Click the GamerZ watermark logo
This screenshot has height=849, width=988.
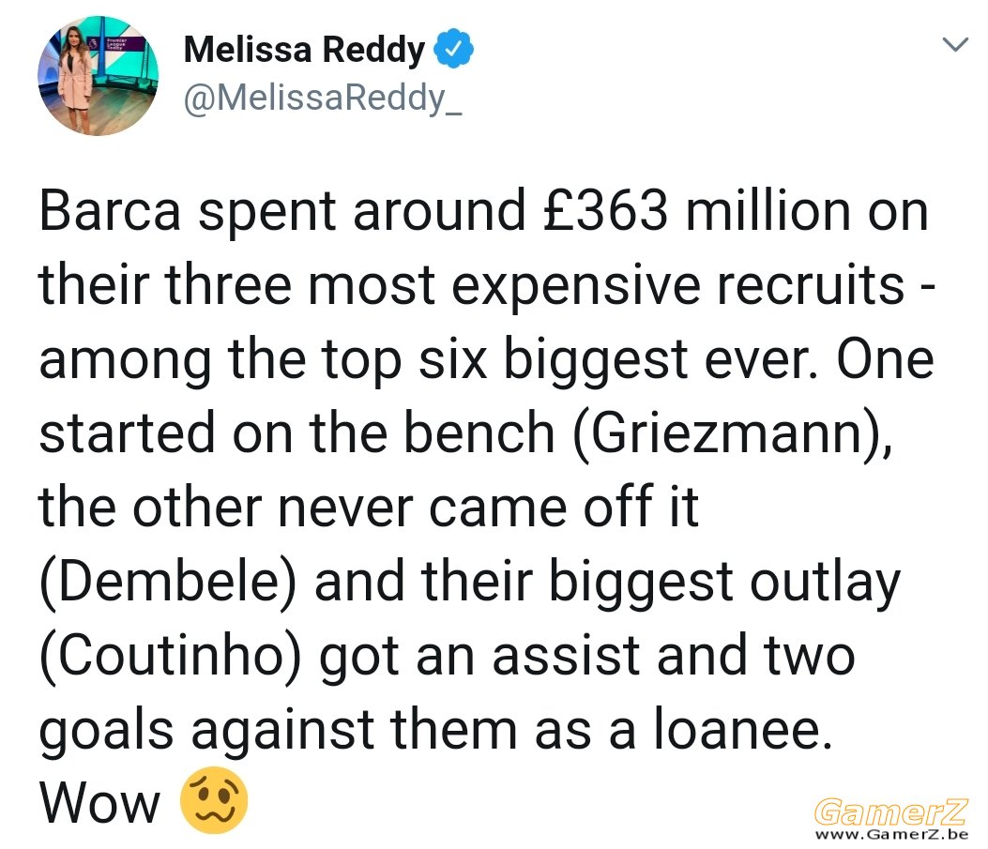tap(890, 811)
